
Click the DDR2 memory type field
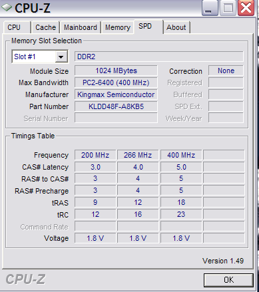(x=159, y=57)
